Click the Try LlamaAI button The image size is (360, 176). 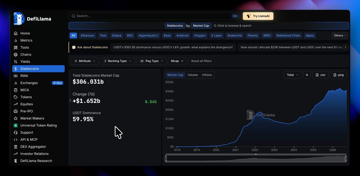click(258, 16)
